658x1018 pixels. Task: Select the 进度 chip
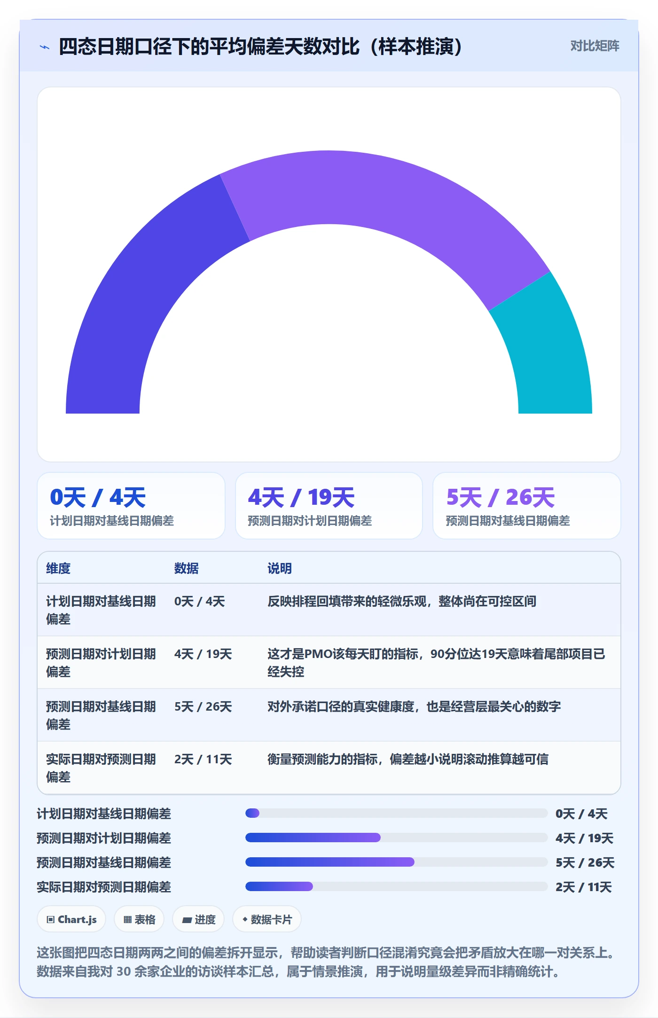point(198,919)
